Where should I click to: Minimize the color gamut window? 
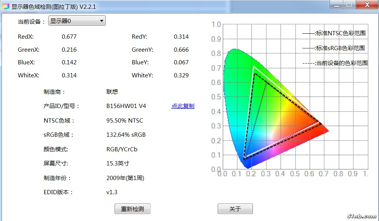click(x=336, y=5)
